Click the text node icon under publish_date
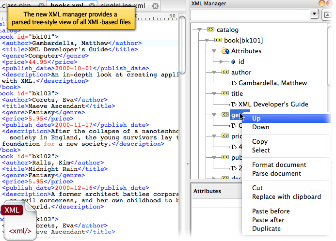336x241 pixels. [x=233, y=168]
